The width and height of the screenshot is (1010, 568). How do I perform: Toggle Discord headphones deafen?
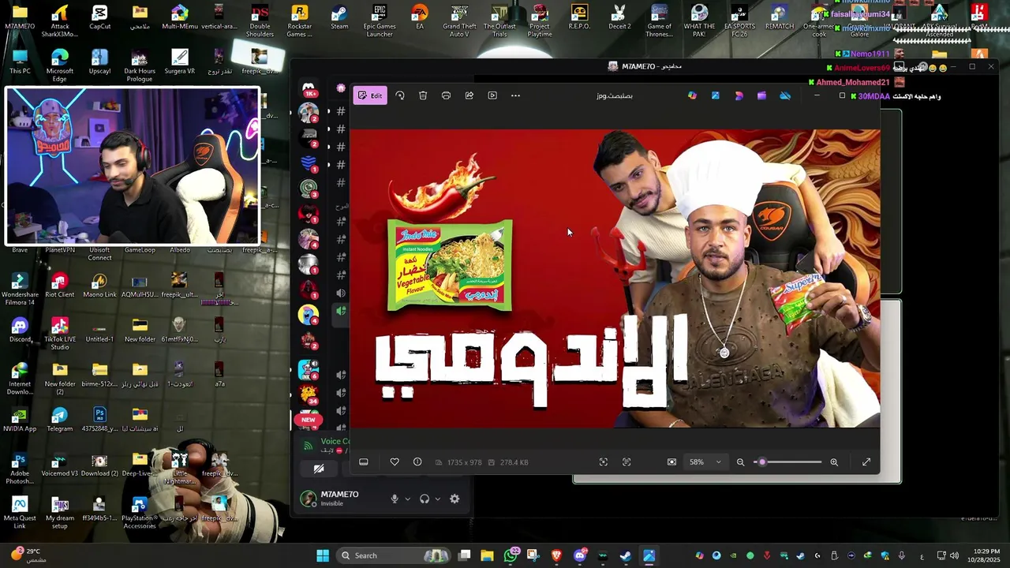[425, 499]
